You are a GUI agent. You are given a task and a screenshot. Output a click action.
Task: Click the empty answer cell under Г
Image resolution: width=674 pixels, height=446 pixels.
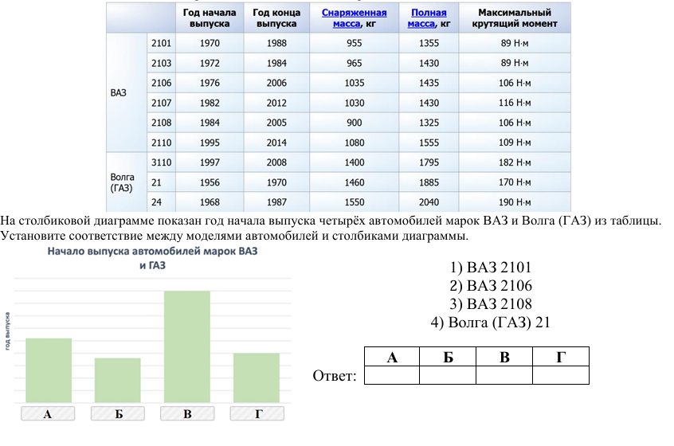(x=561, y=375)
